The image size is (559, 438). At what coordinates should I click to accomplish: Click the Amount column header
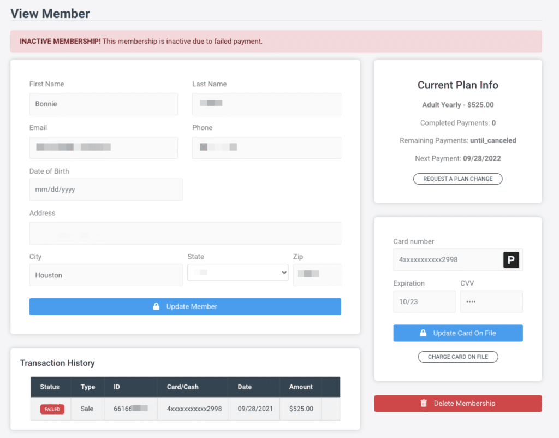coord(301,387)
